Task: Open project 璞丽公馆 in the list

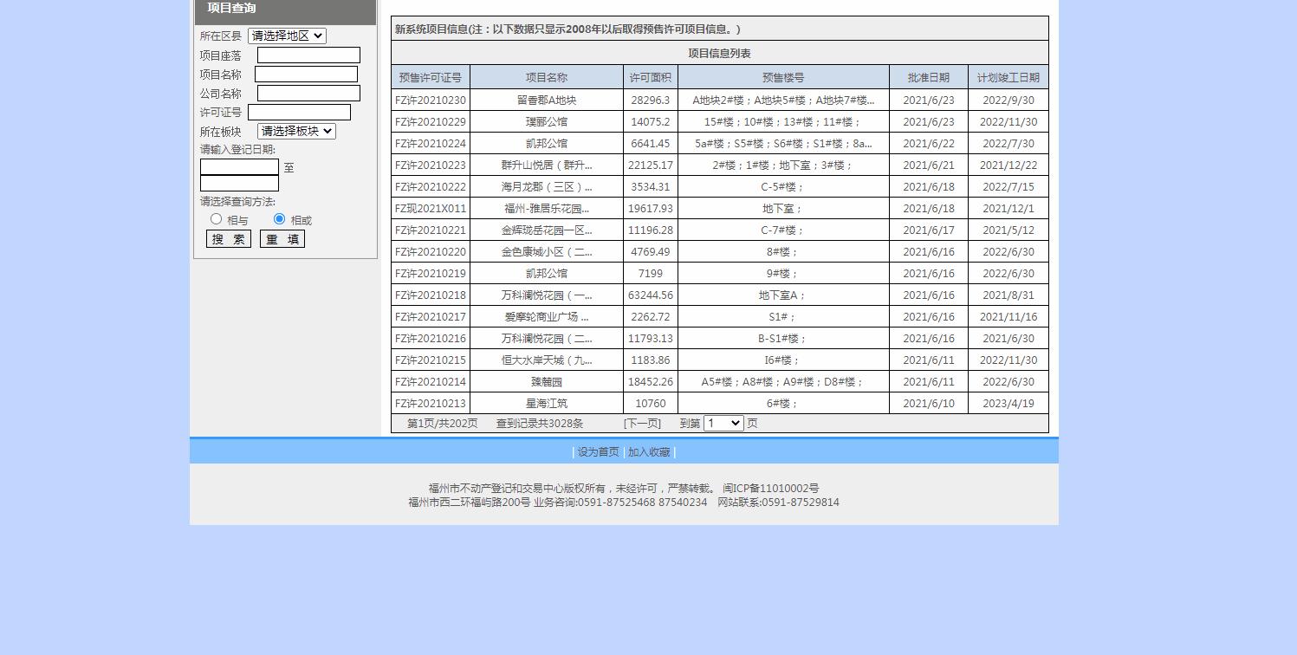Action: point(546,121)
